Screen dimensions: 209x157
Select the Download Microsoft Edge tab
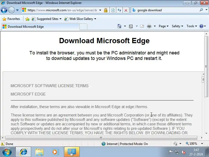(40, 27)
